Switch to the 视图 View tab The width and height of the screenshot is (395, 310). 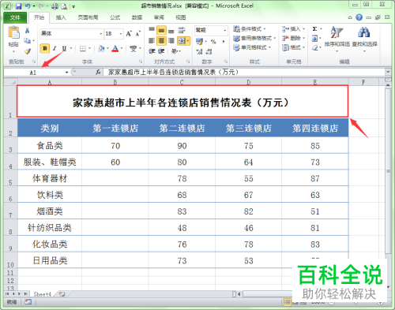pyautogui.click(x=181, y=17)
